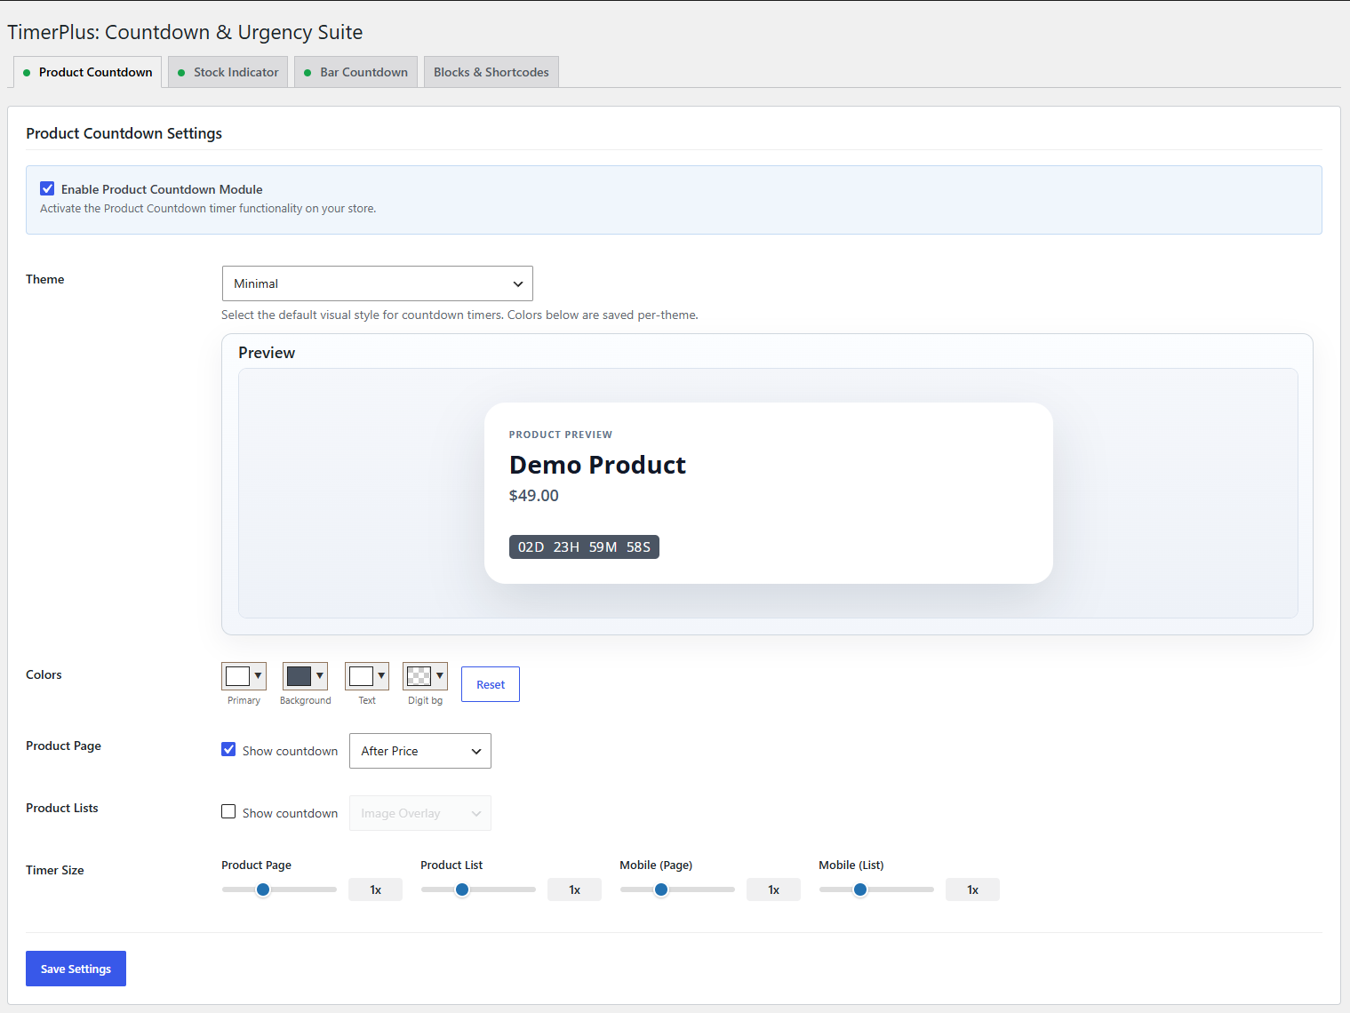Click the 1x value for Product Page size
1350x1013 pixels.
(375, 889)
